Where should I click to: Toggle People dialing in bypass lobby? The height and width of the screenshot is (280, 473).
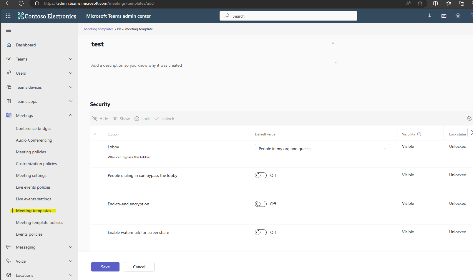[x=260, y=175]
